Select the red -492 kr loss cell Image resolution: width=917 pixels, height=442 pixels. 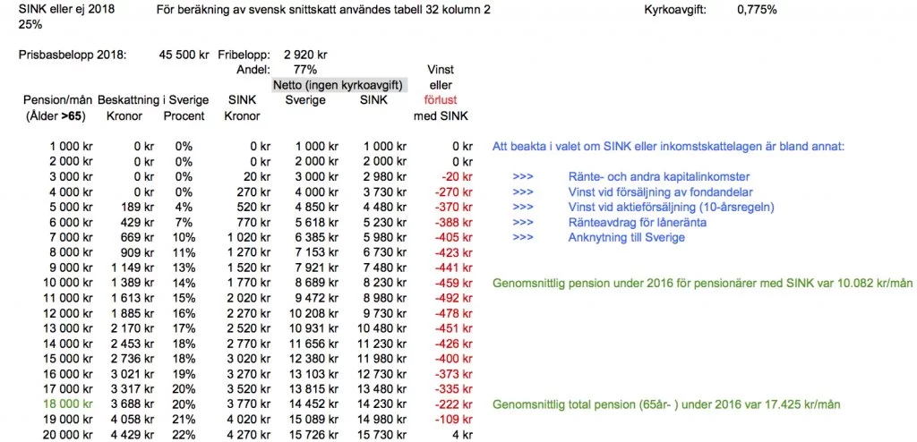452,299
